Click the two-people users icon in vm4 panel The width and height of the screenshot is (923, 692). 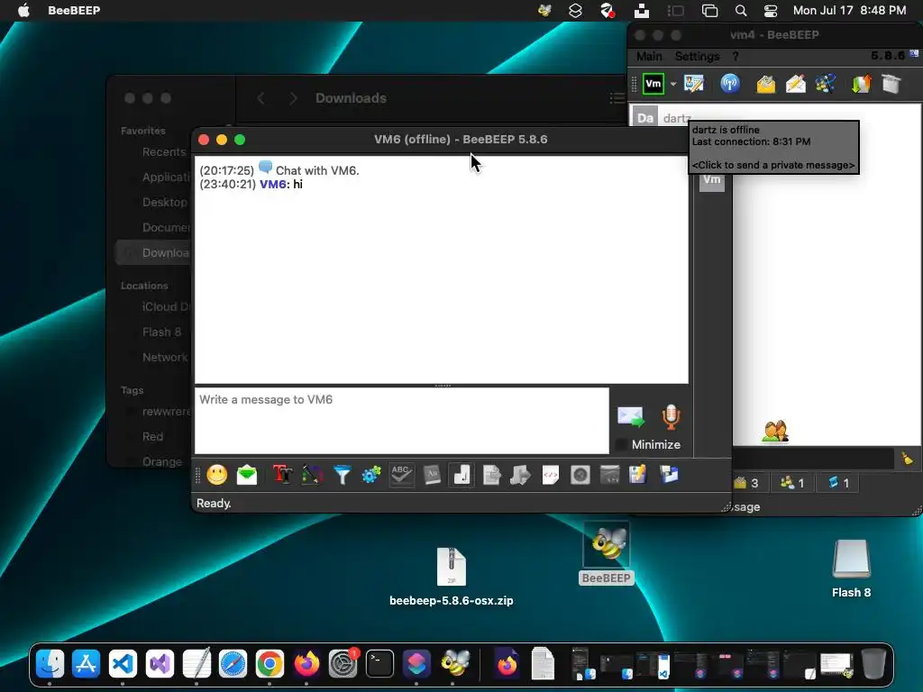pyautogui.click(x=774, y=432)
